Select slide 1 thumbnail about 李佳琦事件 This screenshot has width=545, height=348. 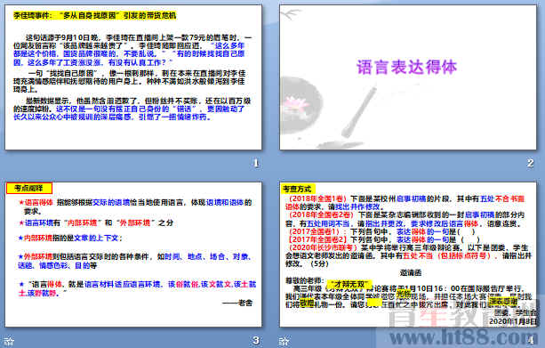133,77
